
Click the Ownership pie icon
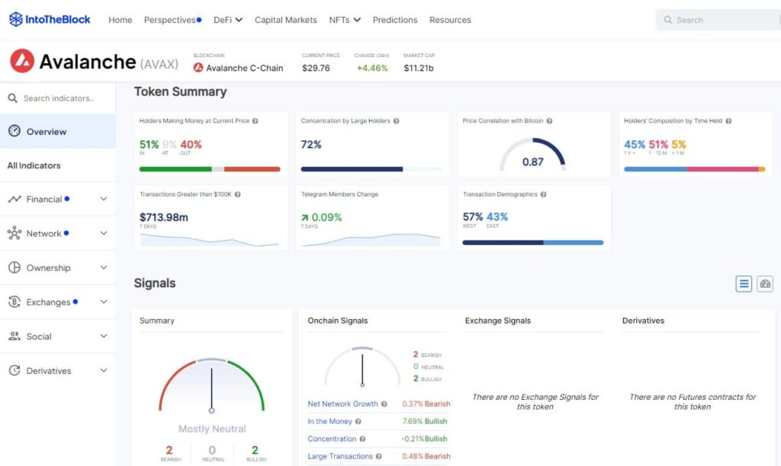click(x=14, y=267)
